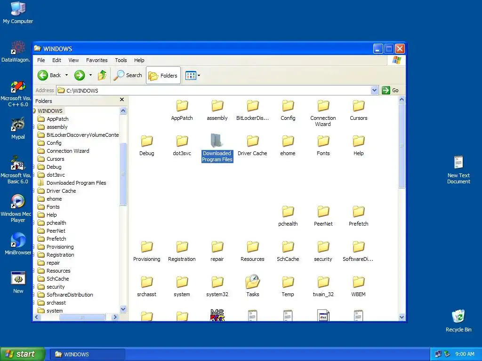Screen dimensions: 482x361
Task: Select the Fonts folder icon in file view
Action: [323, 141]
